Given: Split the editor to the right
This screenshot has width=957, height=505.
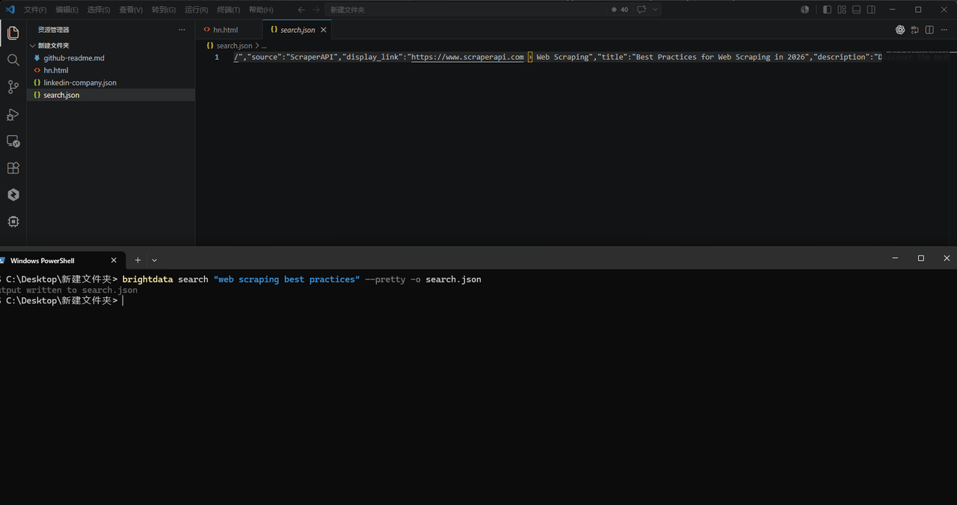Looking at the screenshot, I should [x=929, y=30].
